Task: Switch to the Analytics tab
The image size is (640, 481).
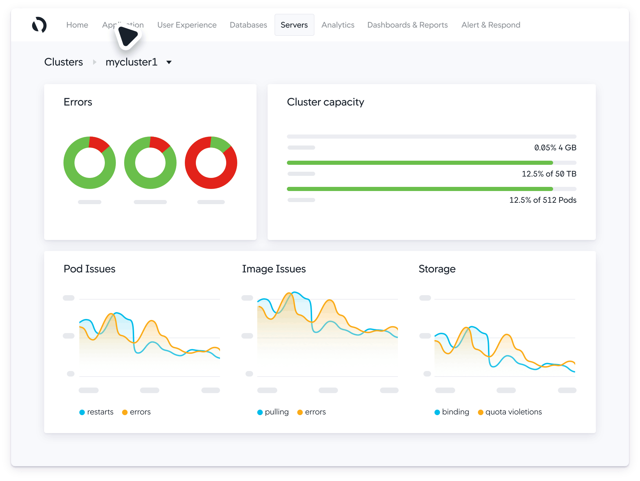Action: pos(338,25)
